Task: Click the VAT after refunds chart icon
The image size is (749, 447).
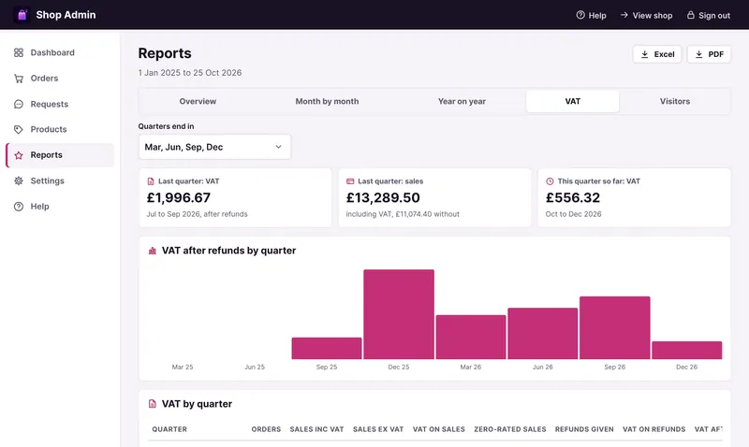Action: (x=153, y=251)
